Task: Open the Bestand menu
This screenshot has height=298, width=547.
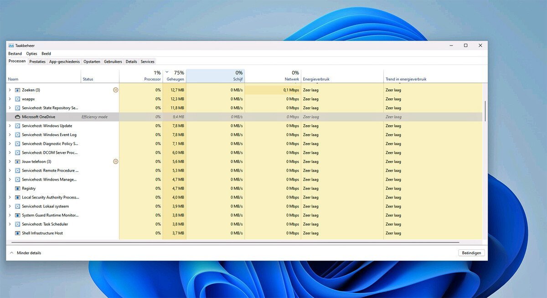Action: tap(15, 54)
